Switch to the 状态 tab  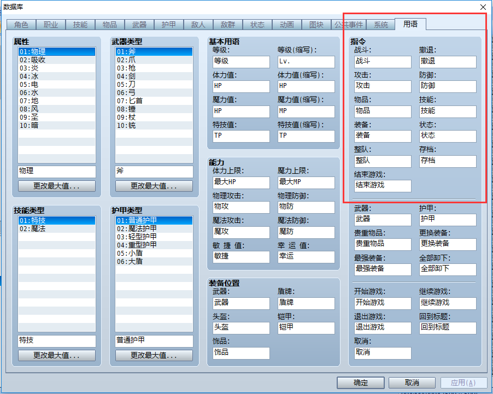click(257, 25)
